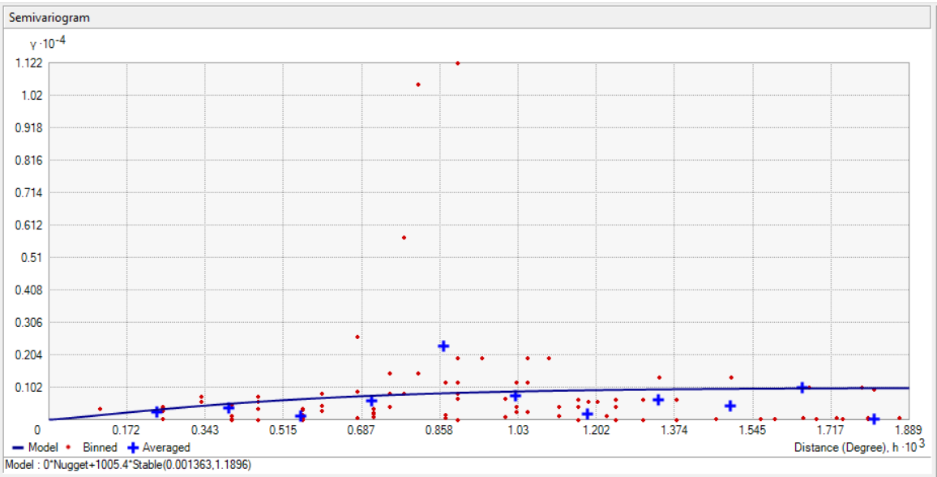
Task: Click the 1.889 x-axis tick label
Action: point(908,429)
